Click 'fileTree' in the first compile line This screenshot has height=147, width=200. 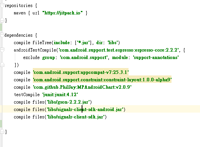click(42, 43)
